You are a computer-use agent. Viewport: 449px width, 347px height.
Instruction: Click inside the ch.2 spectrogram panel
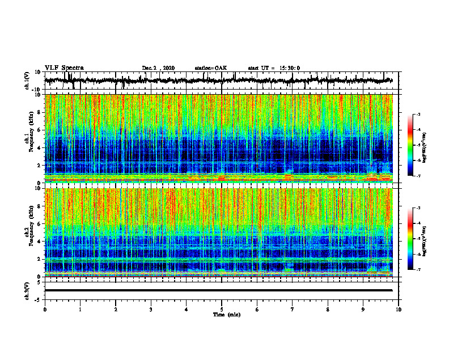(x=218, y=232)
